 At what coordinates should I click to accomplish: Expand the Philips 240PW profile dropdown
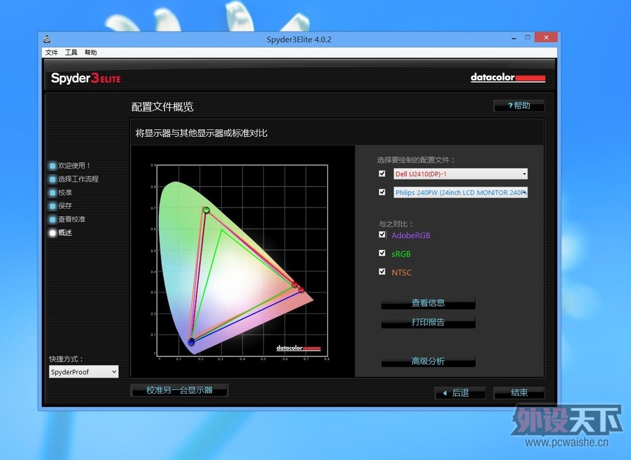click(460, 192)
